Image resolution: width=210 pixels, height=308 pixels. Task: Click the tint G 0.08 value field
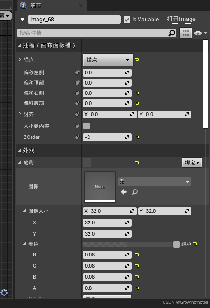pos(107,266)
